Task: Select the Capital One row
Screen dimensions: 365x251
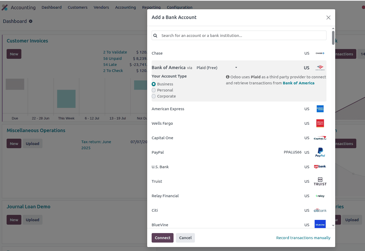Action: 239,138
